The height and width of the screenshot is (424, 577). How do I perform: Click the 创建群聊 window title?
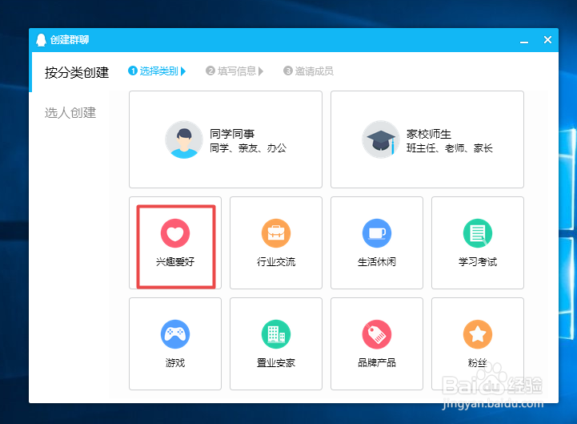70,40
